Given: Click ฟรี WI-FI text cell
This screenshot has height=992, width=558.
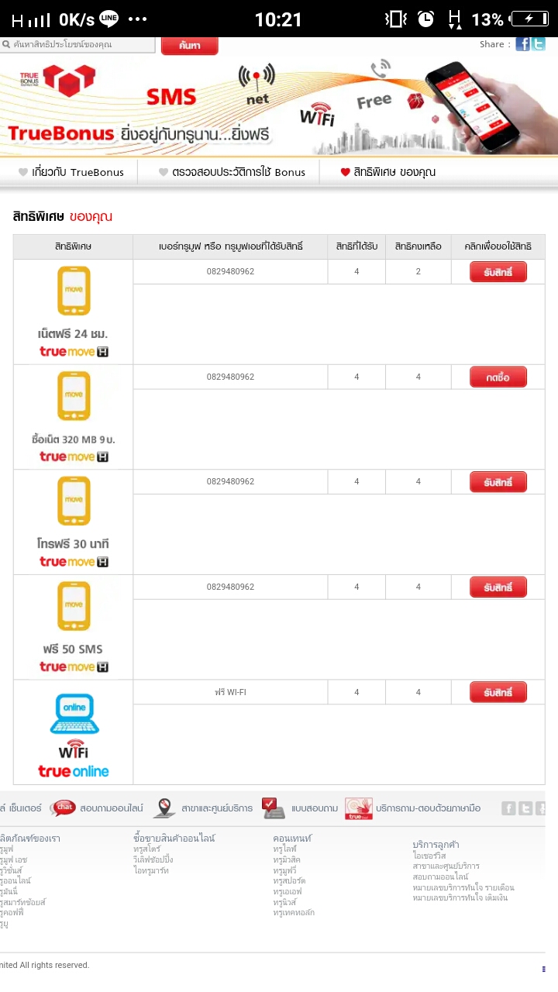Looking at the screenshot, I should (x=230, y=692).
